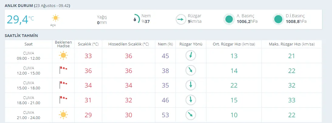The height and width of the screenshot is (123, 332).
Task: Click the humidity droplet gauge icon
Action: [136, 19]
